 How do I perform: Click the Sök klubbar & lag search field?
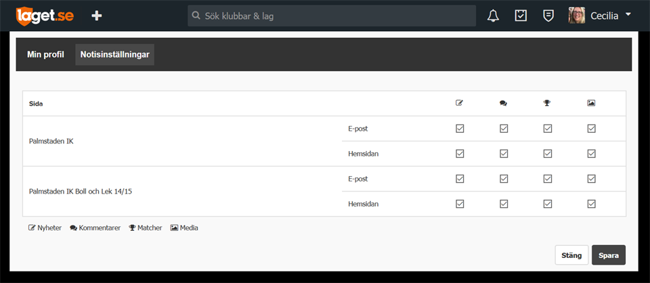tap(332, 16)
